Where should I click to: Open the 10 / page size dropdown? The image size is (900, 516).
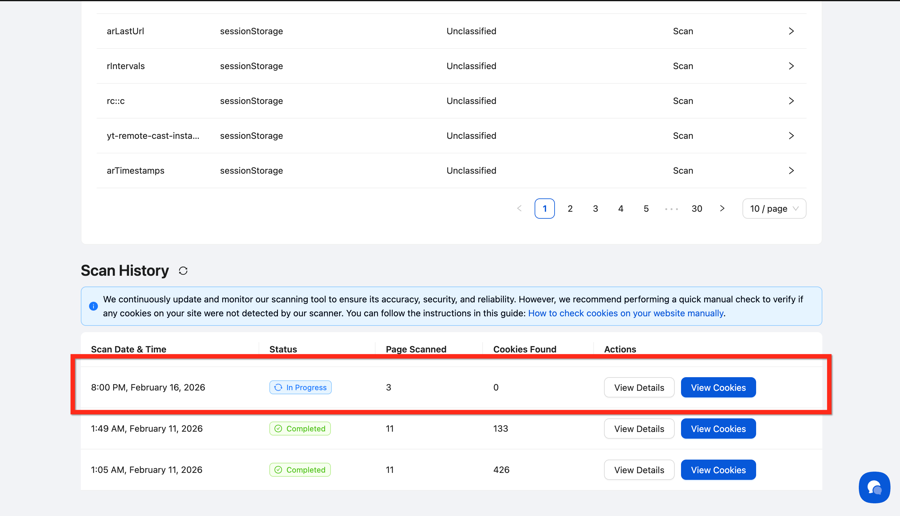coord(774,208)
